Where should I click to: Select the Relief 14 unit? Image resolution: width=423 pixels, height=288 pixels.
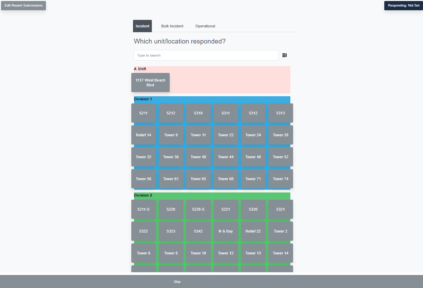[143, 135]
